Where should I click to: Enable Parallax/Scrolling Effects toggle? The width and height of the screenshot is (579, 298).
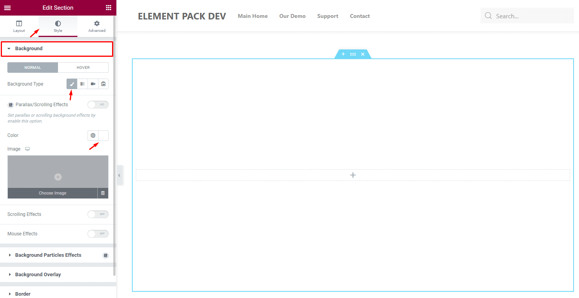point(98,105)
